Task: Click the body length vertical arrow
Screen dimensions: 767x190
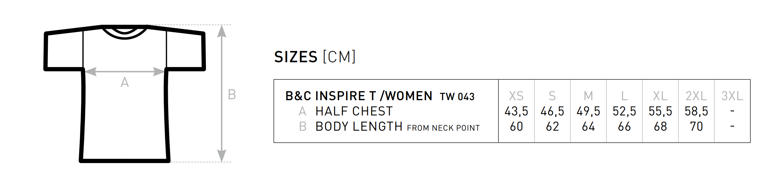Action: (222, 93)
